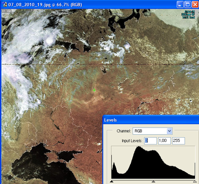Click the Input Levels label
This screenshot has width=199, height=184.
(132, 141)
